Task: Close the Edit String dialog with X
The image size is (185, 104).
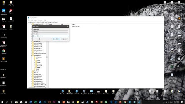Action: point(67,26)
